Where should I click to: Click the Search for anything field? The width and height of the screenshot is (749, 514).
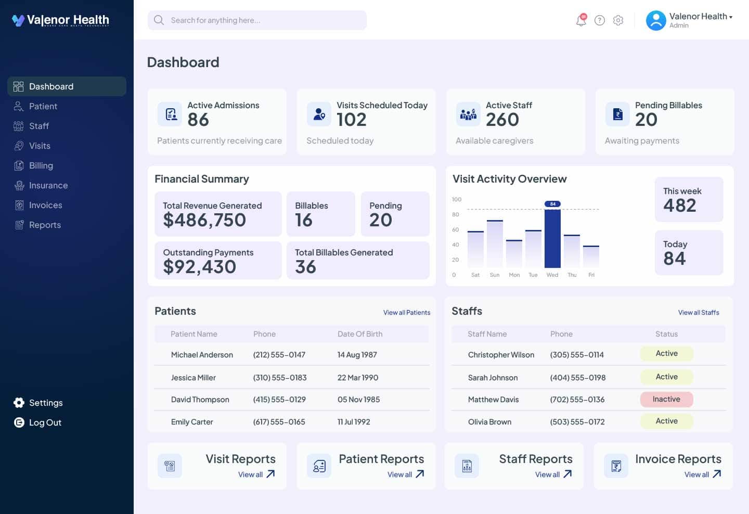pos(257,20)
